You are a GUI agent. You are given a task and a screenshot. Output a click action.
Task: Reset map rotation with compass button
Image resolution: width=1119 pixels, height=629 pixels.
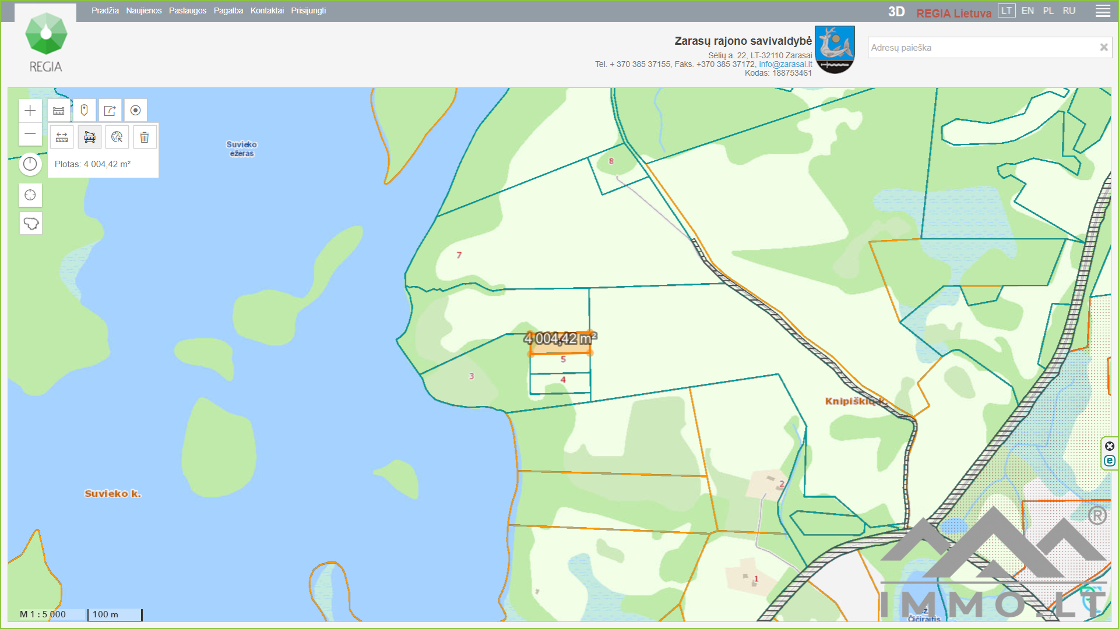click(x=30, y=164)
